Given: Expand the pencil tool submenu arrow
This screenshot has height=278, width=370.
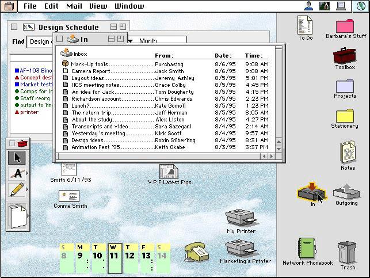Looking at the screenshot, I should 27,189.
